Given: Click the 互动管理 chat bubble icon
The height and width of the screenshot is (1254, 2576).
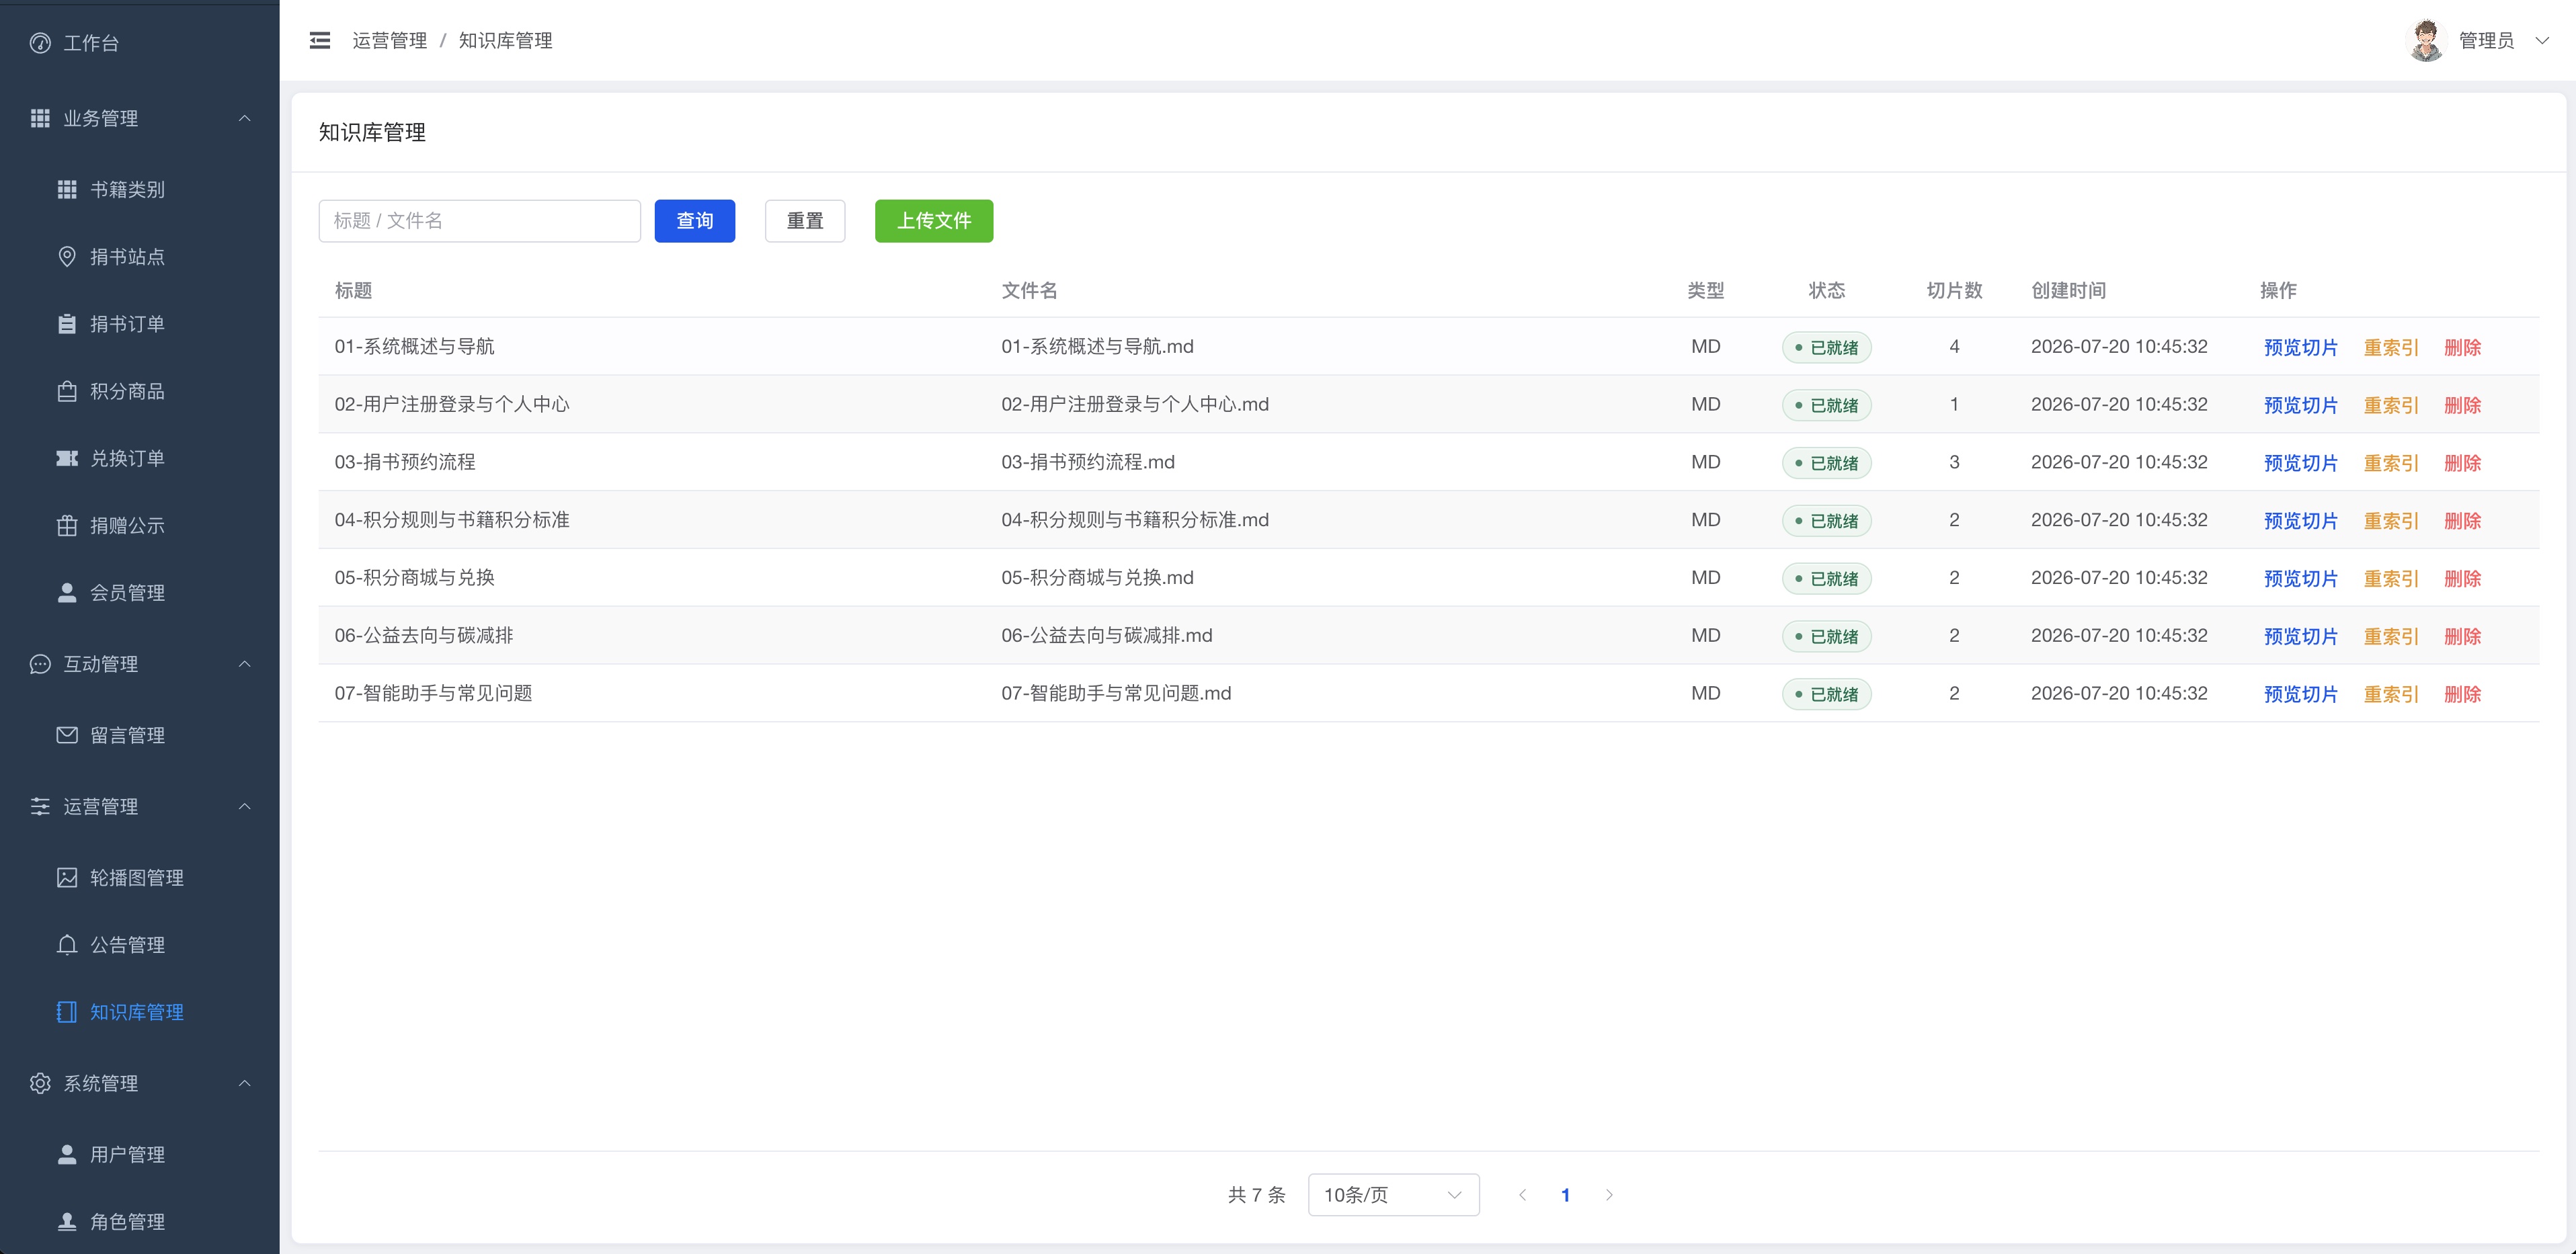Looking at the screenshot, I should 40,664.
